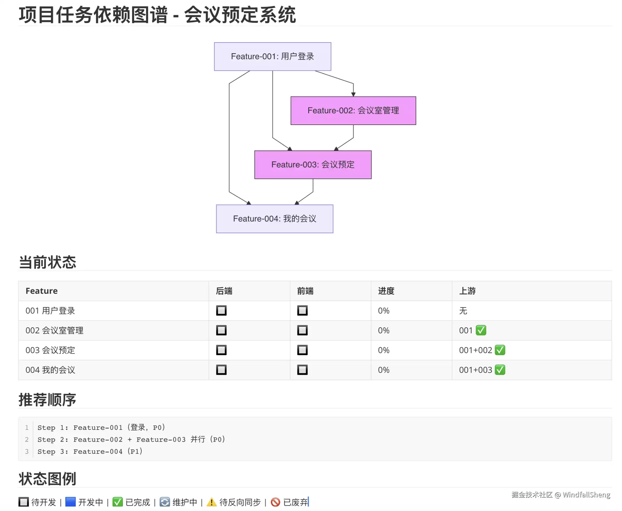622x511 pixels.
Task: Click the 维护中 refresh legend icon
Action: (x=165, y=502)
